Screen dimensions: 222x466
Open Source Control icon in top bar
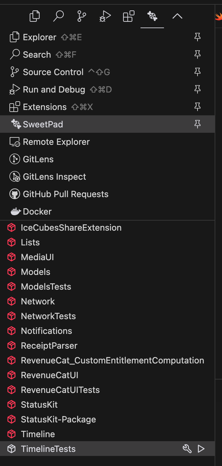pyautogui.click(x=81, y=16)
